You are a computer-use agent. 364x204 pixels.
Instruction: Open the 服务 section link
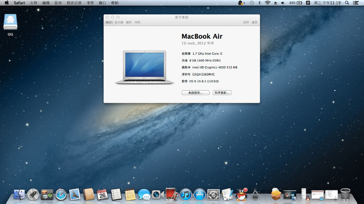[x=254, y=22]
